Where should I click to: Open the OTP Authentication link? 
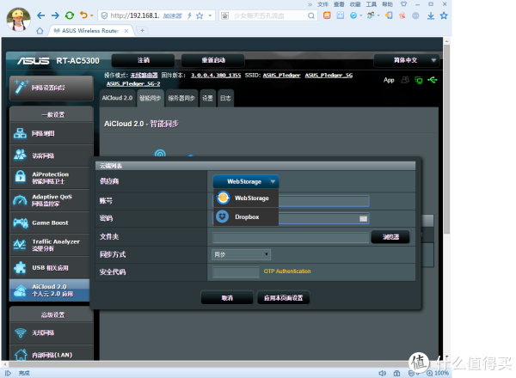(287, 271)
